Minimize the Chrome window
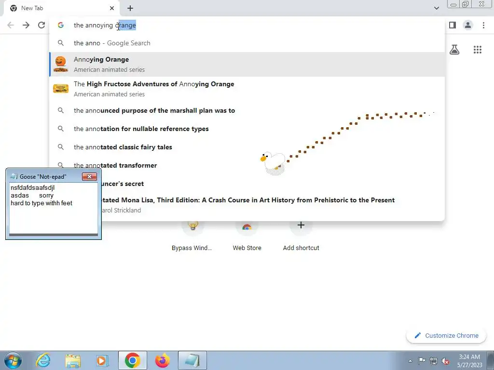494x370 pixels. coord(453,4)
